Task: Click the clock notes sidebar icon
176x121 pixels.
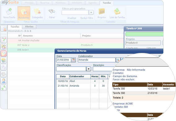Action: (4, 54)
